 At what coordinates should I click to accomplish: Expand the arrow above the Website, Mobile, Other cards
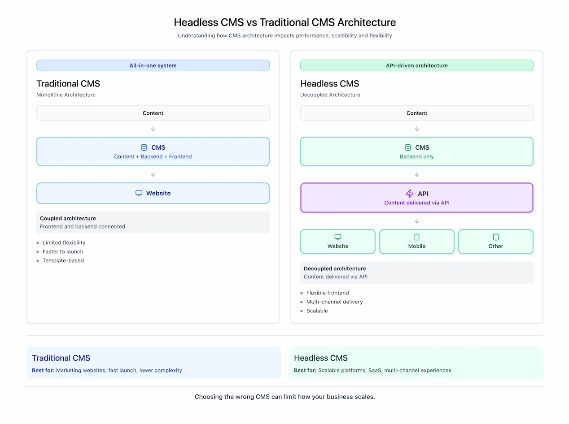point(416,221)
